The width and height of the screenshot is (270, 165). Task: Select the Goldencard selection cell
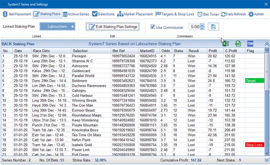[x=91, y=71]
